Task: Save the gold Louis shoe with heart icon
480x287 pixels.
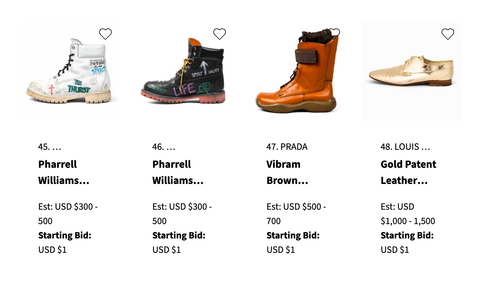Action: coord(448,34)
